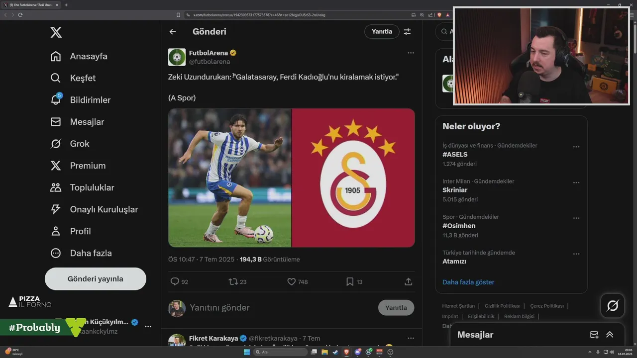The height and width of the screenshot is (358, 637).
Task: Like the post with 748 likes
Action: 292,281
